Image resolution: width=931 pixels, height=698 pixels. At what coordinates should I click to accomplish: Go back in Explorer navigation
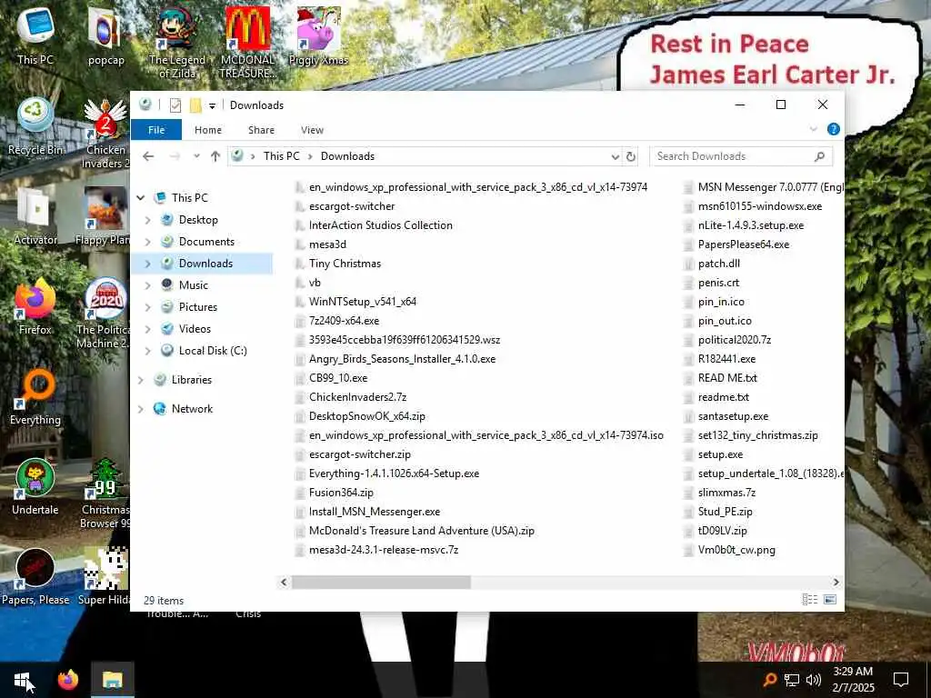pos(148,156)
